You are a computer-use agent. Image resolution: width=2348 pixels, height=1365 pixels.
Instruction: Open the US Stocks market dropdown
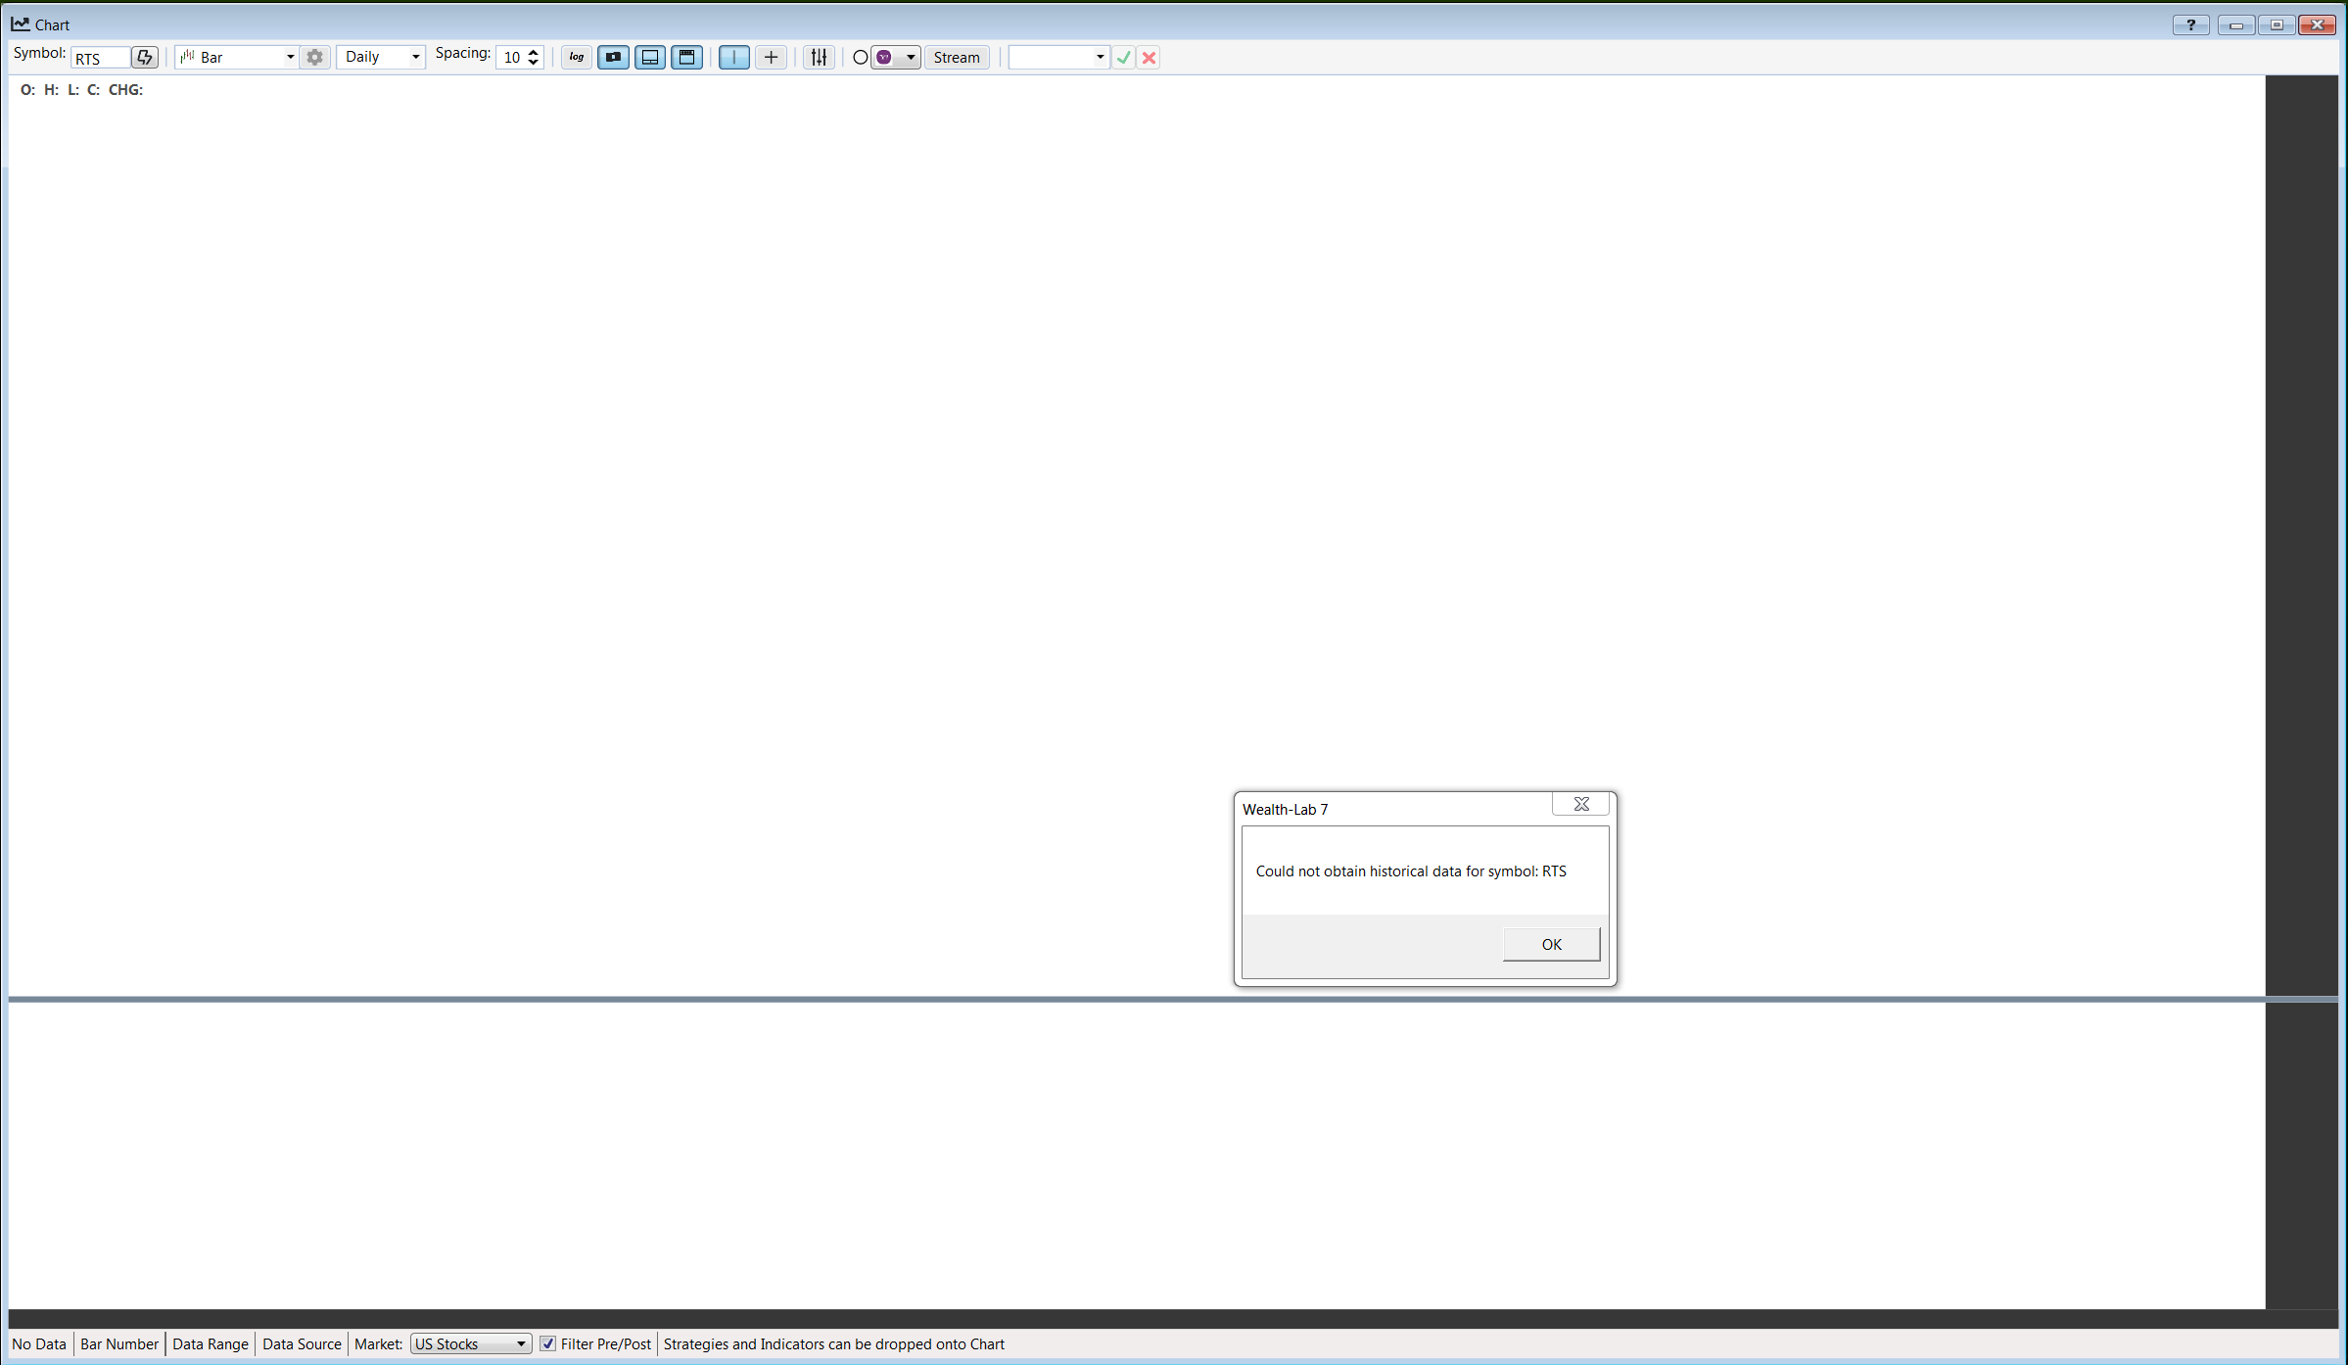(521, 1343)
